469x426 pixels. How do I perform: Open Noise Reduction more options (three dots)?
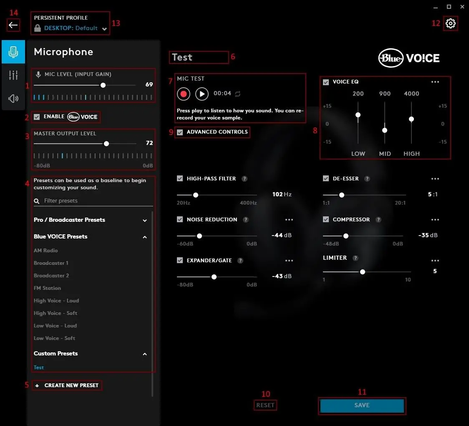click(x=289, y=220)
